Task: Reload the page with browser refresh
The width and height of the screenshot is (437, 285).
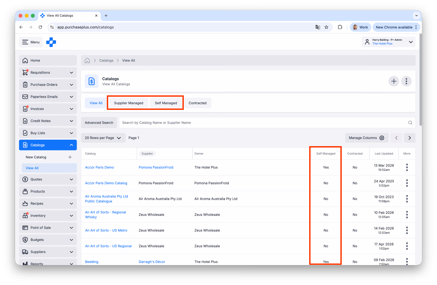Action: tap(40, 27)
